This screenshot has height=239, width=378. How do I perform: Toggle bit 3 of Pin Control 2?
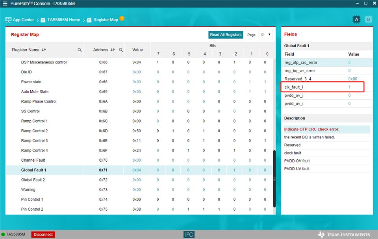(219, 209)
